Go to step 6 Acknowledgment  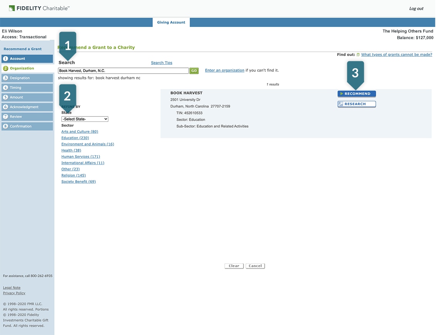(x=27, y=107)
